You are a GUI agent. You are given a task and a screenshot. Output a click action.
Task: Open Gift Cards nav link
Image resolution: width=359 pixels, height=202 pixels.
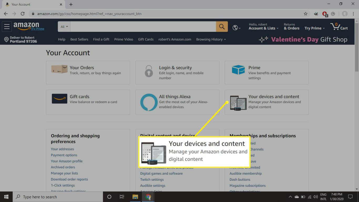click(146, 39)
